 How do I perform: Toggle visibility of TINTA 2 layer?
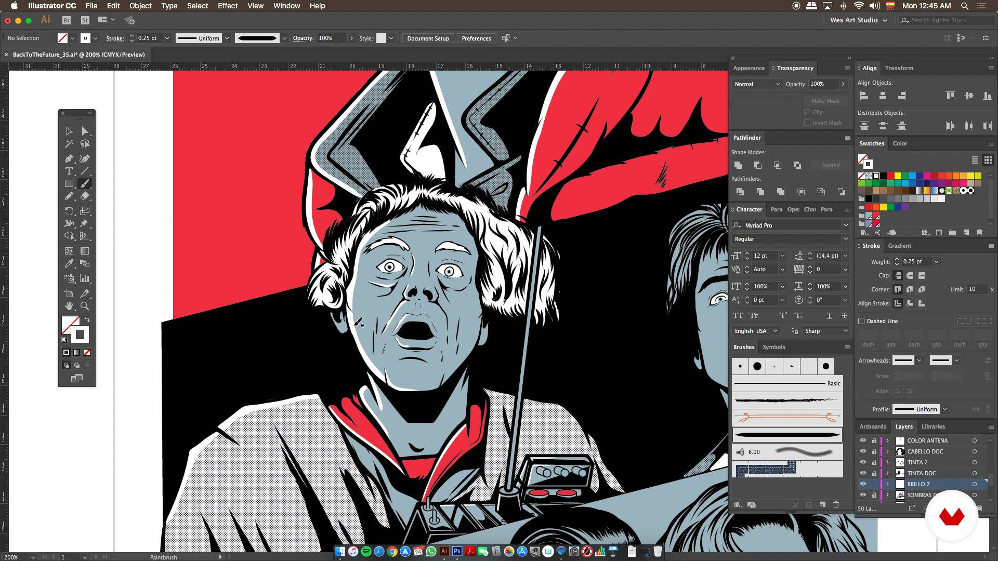tap(863, 462)
